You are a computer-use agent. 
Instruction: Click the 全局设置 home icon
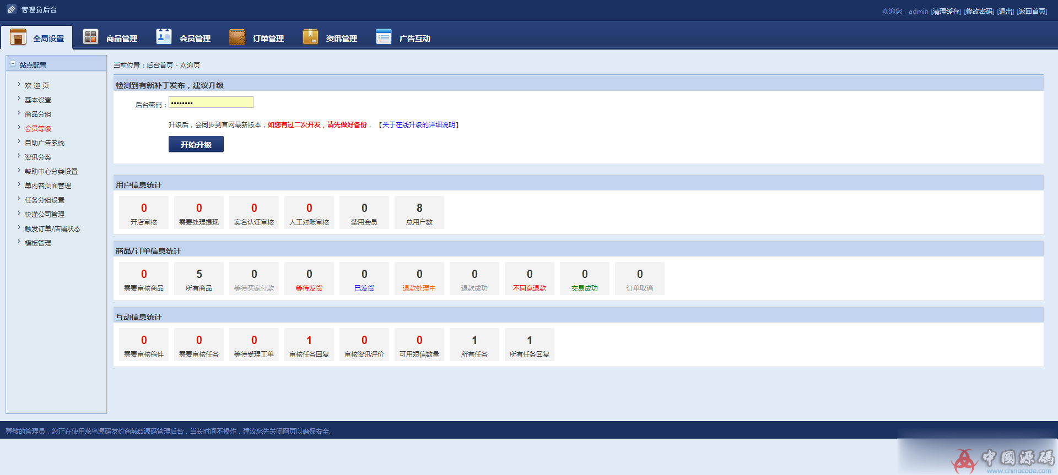(x=18, y=37)
